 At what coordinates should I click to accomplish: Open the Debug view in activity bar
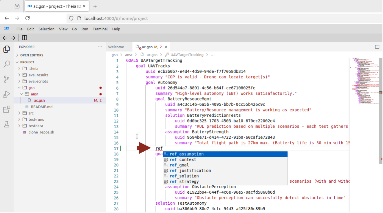click(x=6, y=94)
